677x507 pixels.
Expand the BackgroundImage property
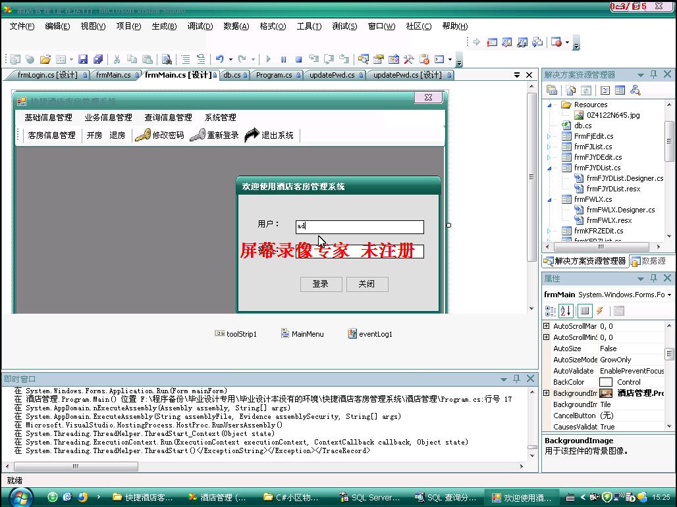546,393
